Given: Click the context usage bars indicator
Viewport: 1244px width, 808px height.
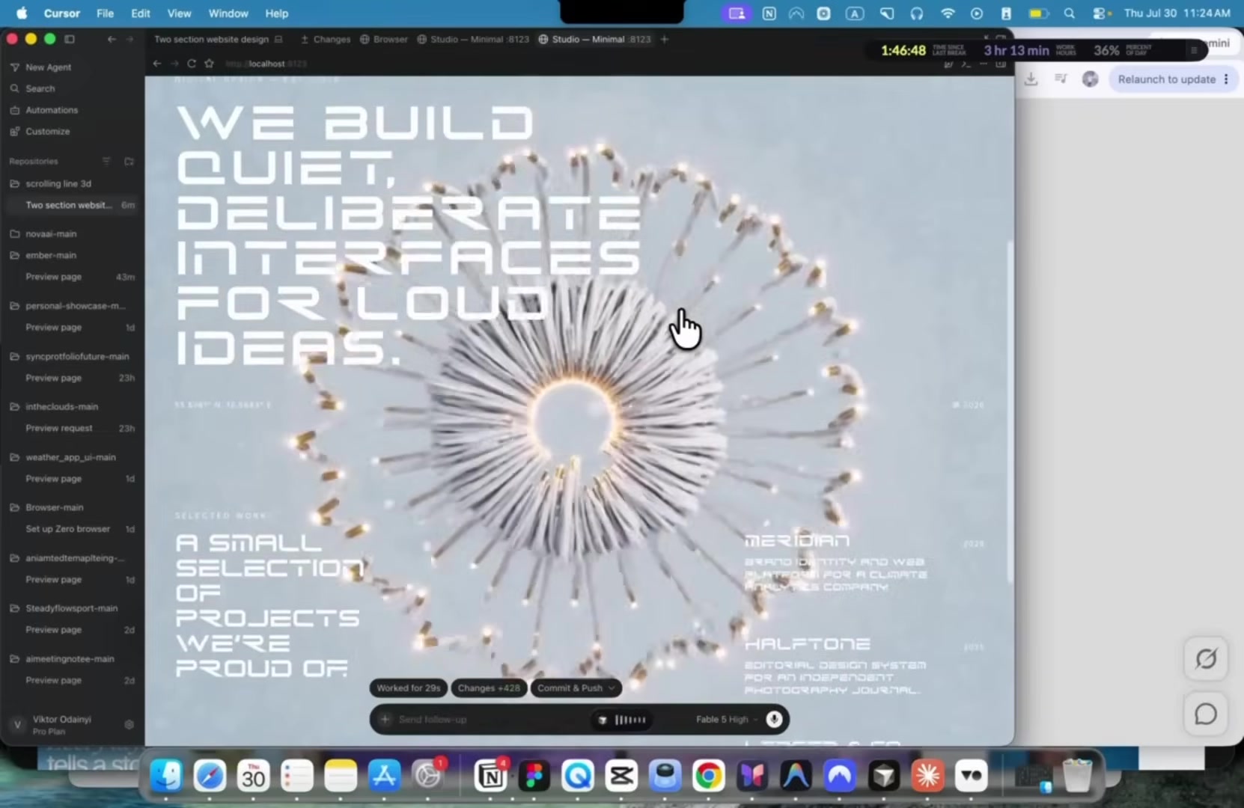Looking at the screenshot, I should point(629,720).
